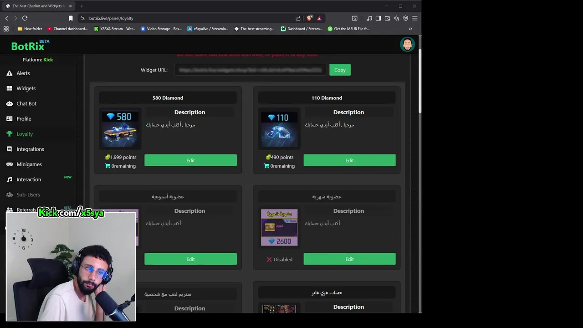This screenshot has height=328, width=583.
Task: Expand the bookmarks overflow chevron
Action: pos(410,29)
